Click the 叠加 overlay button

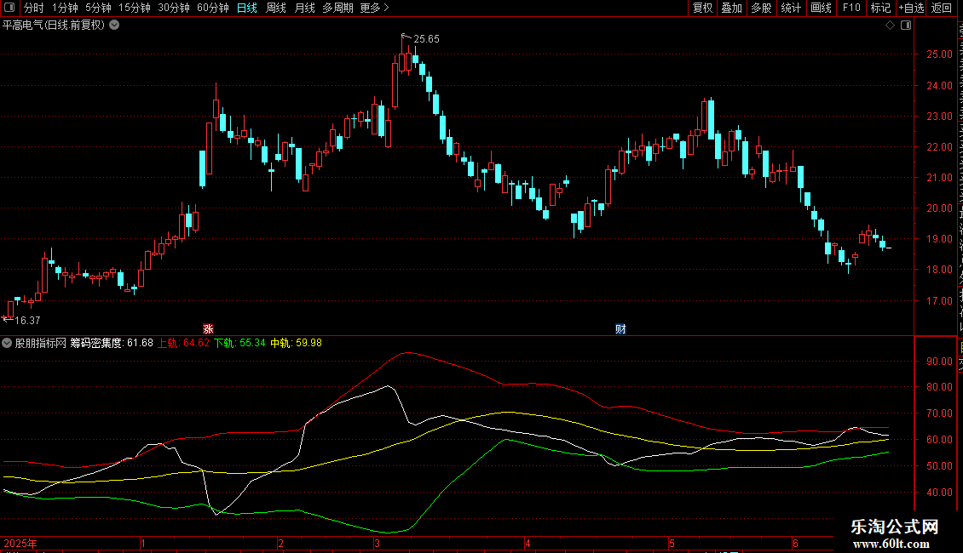(732, 8)
